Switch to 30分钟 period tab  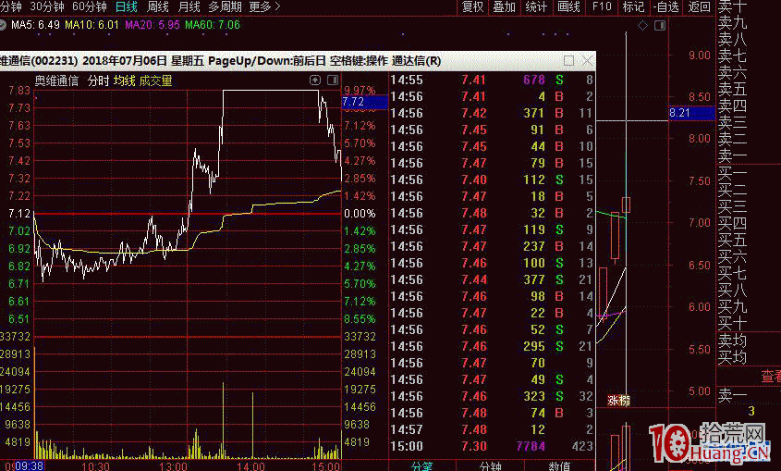47,6
